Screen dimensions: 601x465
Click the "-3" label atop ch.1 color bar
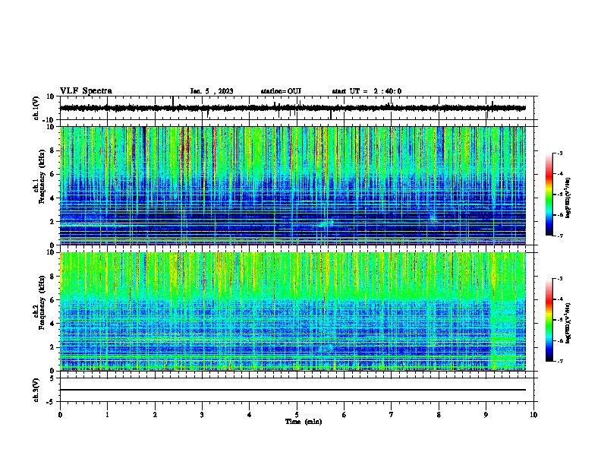click(560, 153)
